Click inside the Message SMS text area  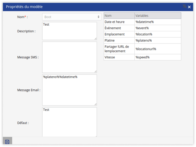(70, 57)
